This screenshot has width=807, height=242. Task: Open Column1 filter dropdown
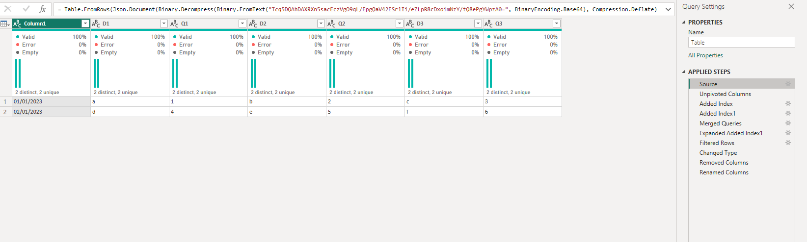(x=85, y=24)
